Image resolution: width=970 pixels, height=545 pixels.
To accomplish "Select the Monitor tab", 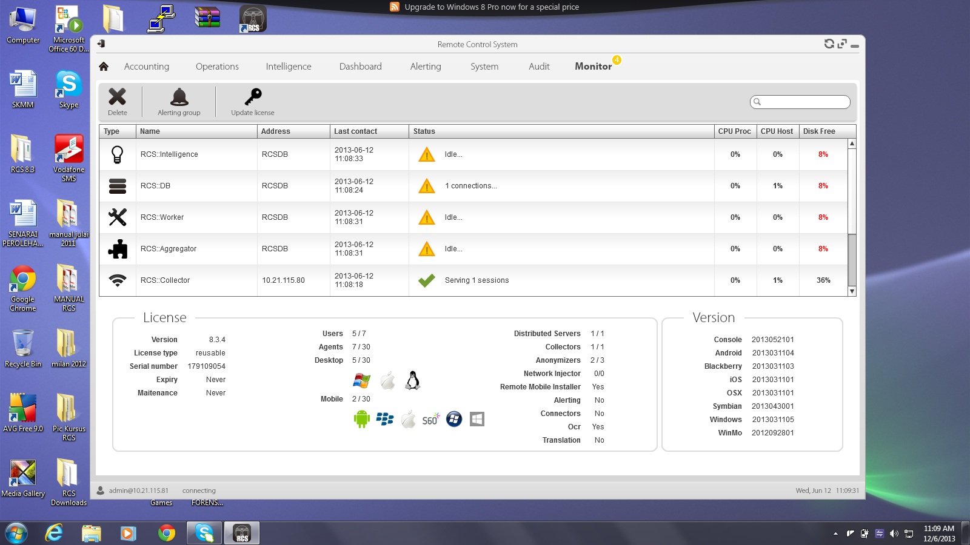I will [593, 67].
